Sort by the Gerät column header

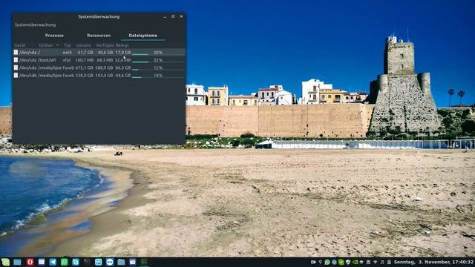click(x=20, y=45)
